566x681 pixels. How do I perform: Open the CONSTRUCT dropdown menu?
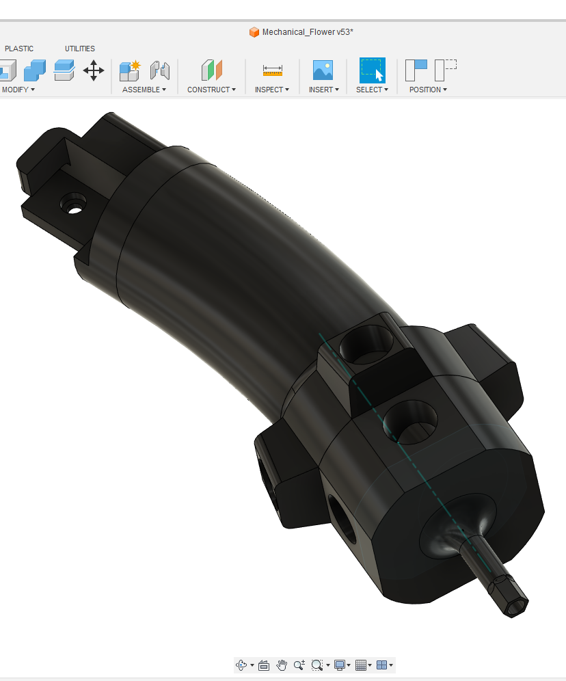click(211, 90)
